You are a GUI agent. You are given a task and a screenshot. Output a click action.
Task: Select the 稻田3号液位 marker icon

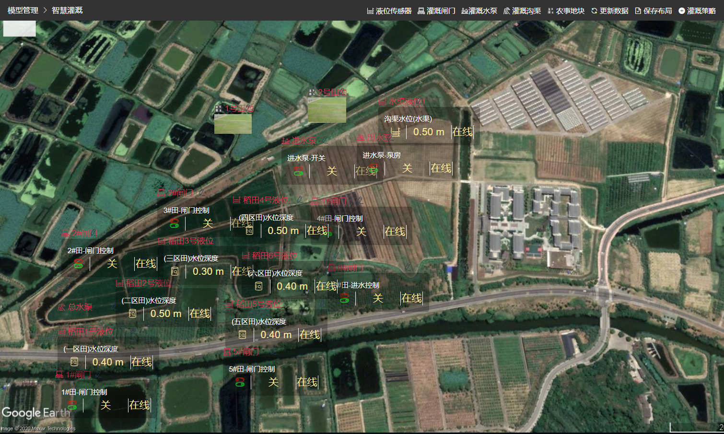pyautogui.click(x=162, y=241)
